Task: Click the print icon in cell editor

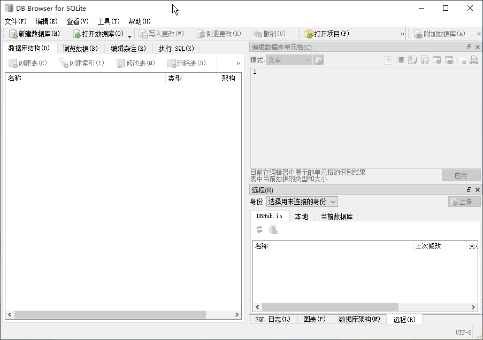Action: pos(474,60)
